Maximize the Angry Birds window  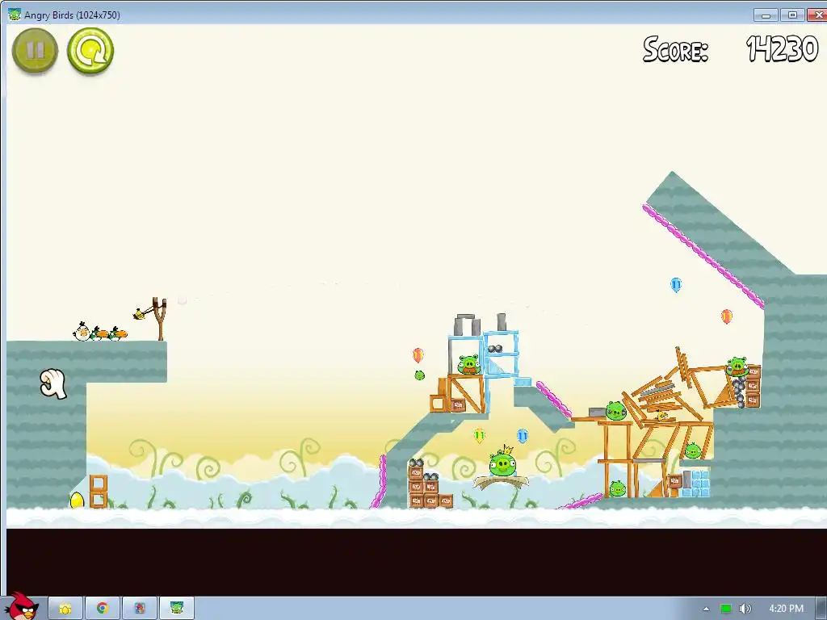tap(792, 15)
